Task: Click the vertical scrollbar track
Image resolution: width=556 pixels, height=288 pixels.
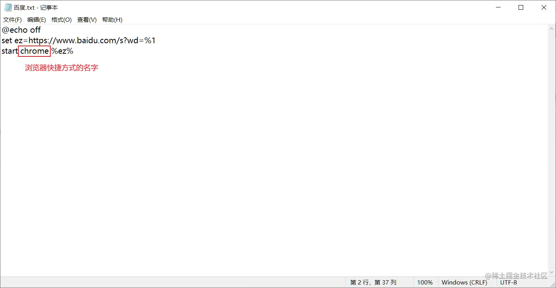Action: [552, 150]
